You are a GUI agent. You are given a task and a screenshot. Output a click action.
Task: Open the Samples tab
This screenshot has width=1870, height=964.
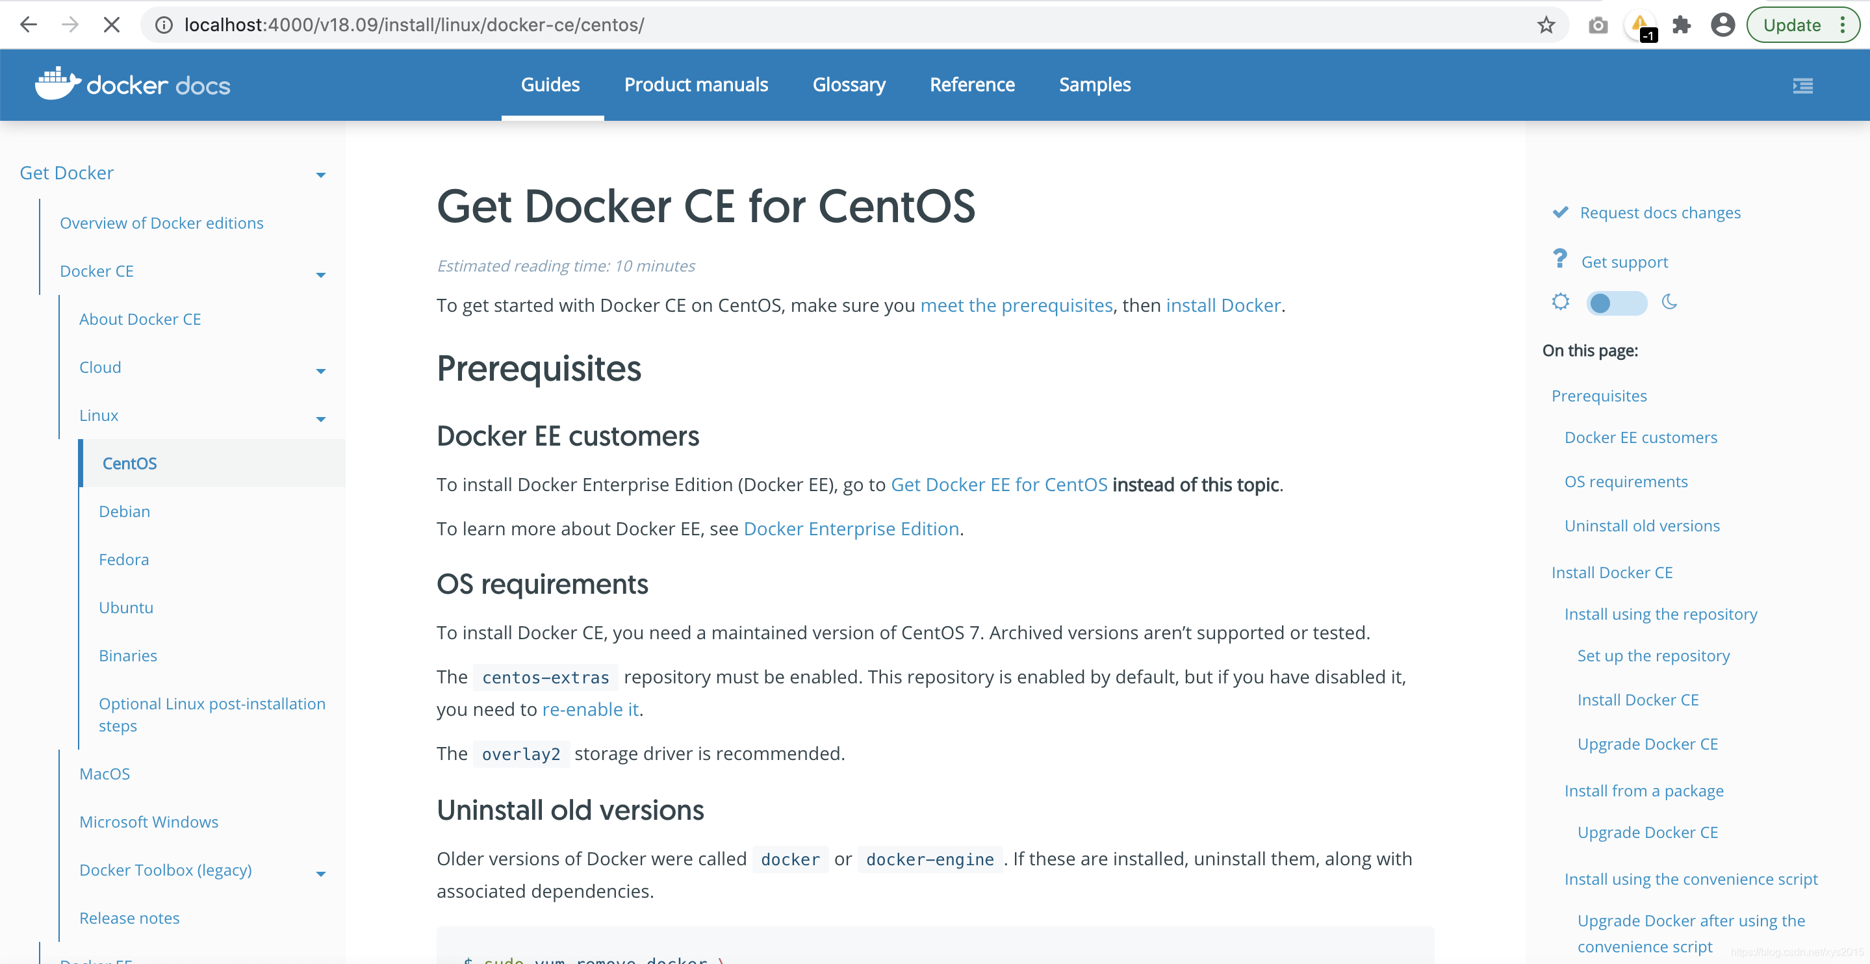[x=1095, y=85]
